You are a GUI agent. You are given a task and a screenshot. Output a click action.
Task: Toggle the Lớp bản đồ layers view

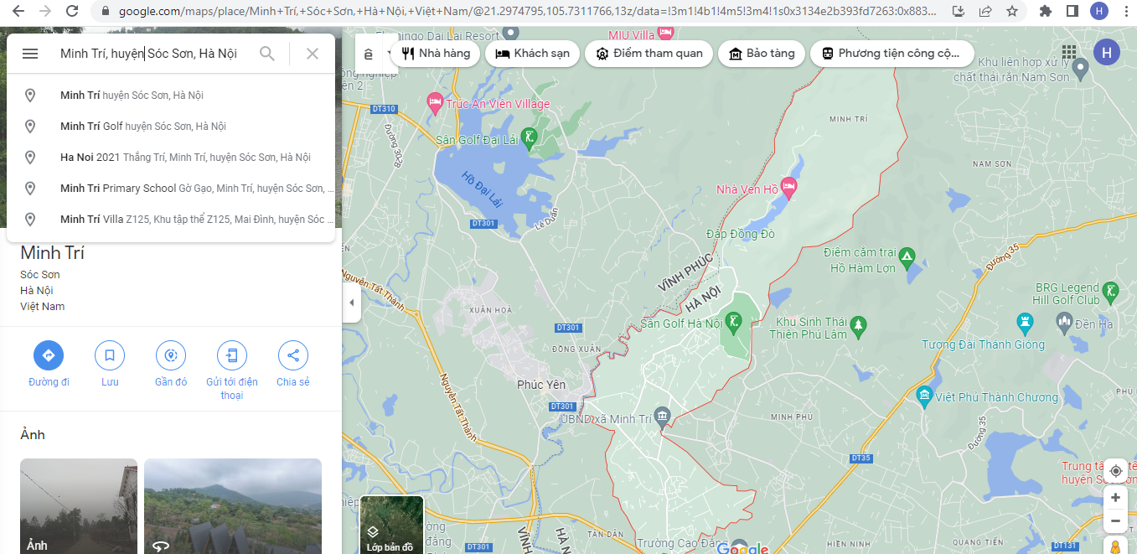390,526
